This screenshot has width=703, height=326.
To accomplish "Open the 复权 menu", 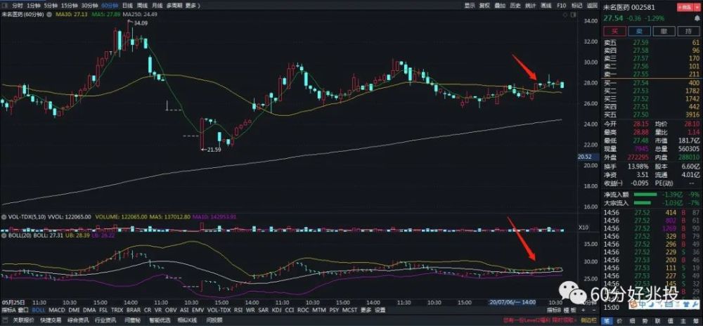I will pyautogui.click(x=484, y=6).
